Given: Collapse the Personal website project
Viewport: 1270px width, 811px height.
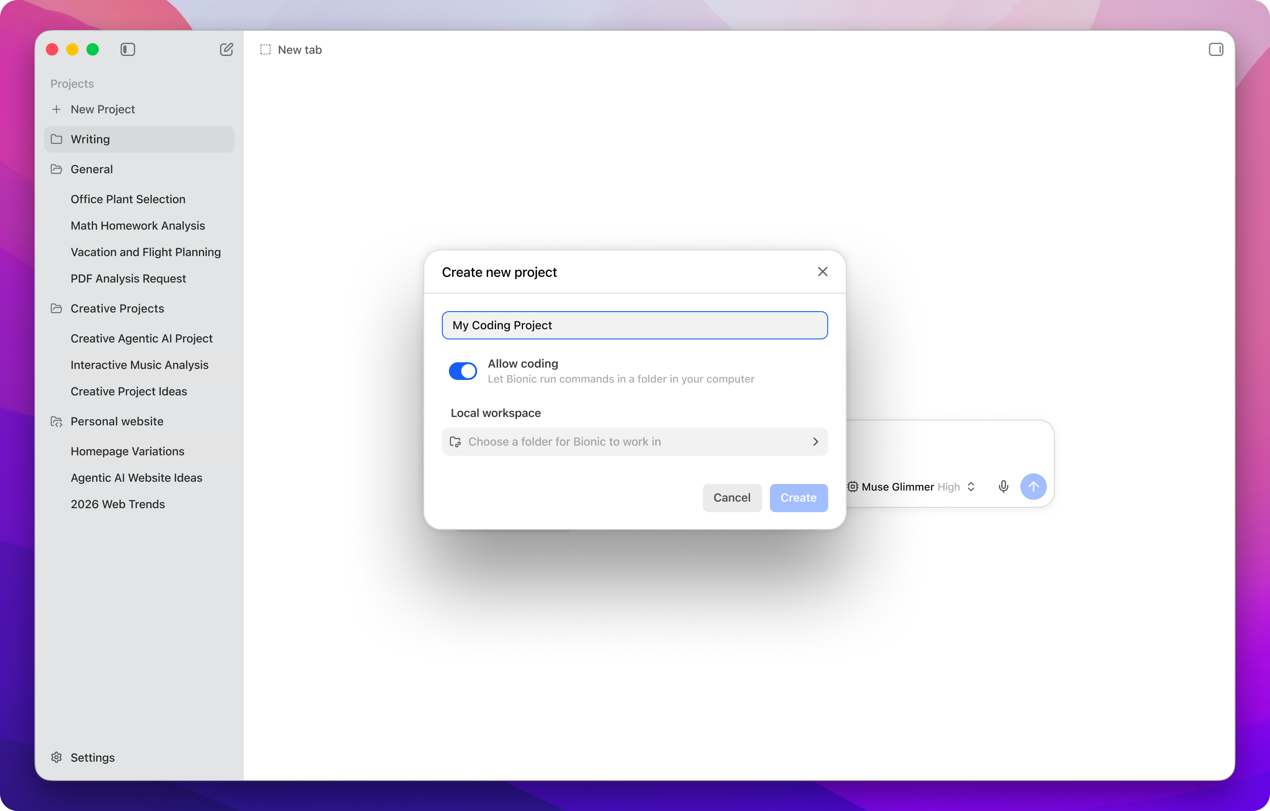Looking at the screenshot, I should pyautogui.click(x=139, y=421).
